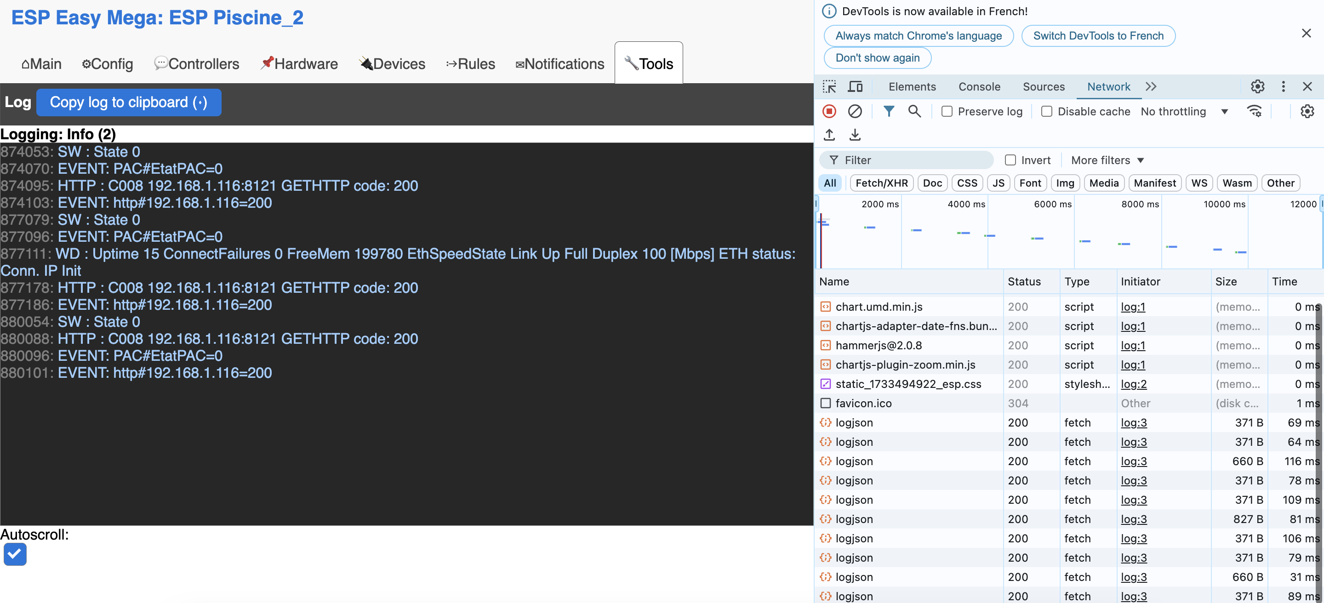This screenshot has width=1324, height=603.
Task: Open the Devices tab in ESP Easy
Action: tap(392, 64)
